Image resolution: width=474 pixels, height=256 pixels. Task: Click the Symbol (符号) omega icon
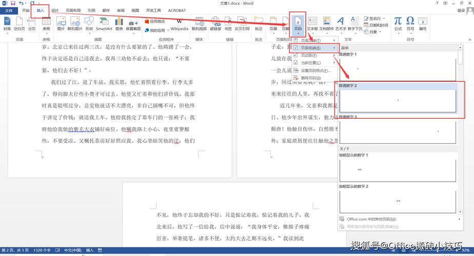[410, 24]
